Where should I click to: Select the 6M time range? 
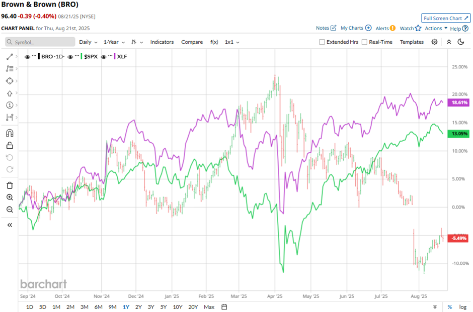click(x=98, y=307)
